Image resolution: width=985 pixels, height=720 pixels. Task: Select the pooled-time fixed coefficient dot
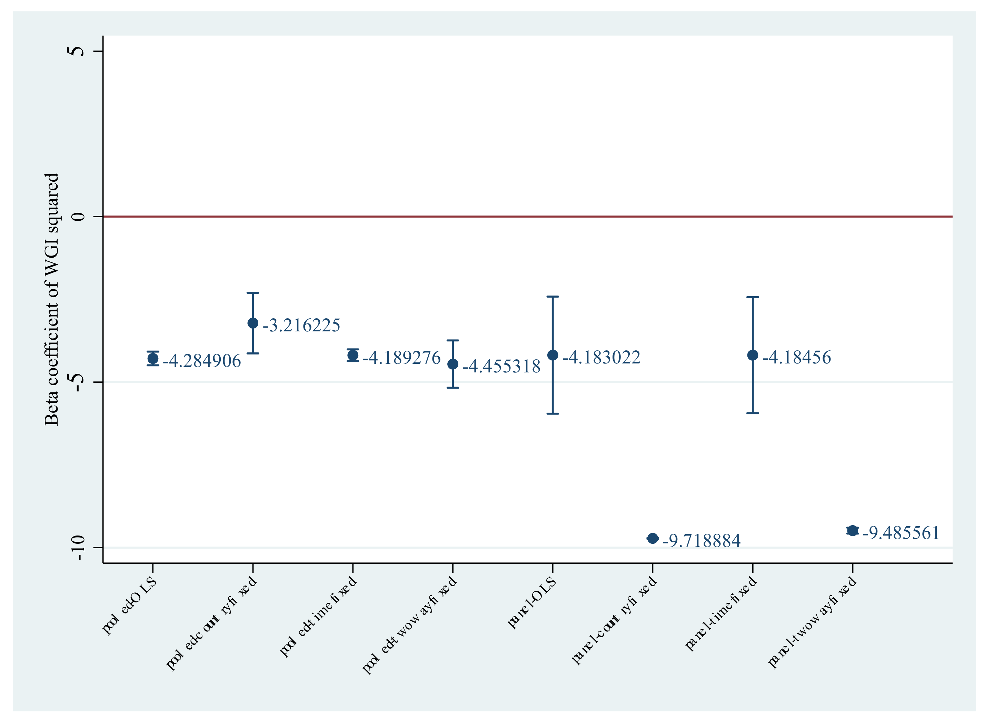click(352, 355)
